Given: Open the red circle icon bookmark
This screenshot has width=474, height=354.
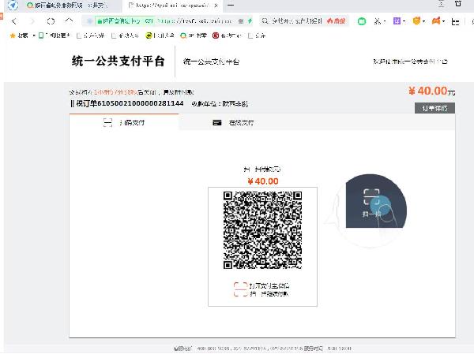Looking at the screenshot, I should pyautogui.click(x=228, y=35).
